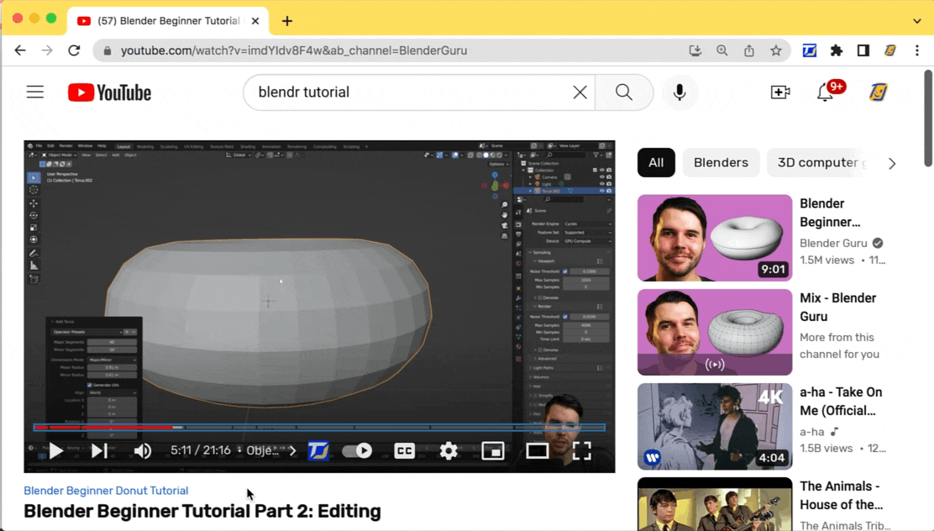Image resolution: width=934 pixels, height=531 pixels.
Task: Show more filter chips with the arrow
Action: [892, 163]
